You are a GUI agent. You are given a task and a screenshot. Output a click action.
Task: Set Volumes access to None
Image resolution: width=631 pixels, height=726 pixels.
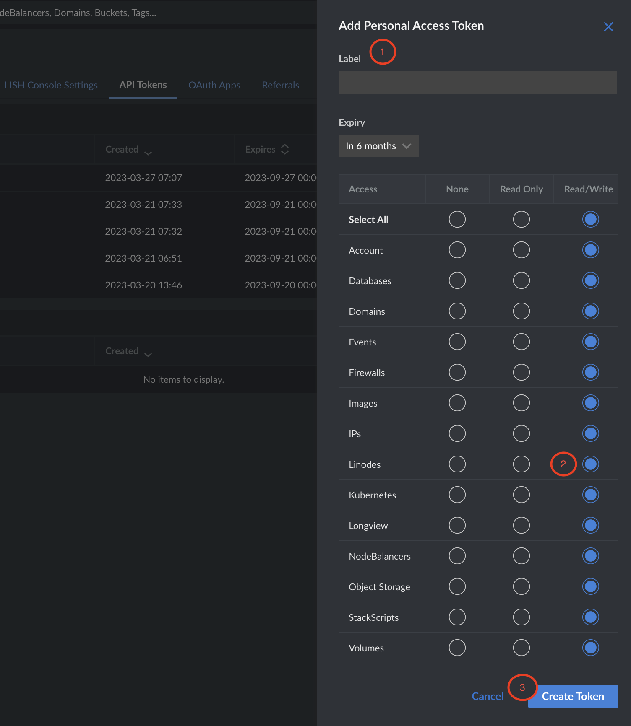click(457, 648)
